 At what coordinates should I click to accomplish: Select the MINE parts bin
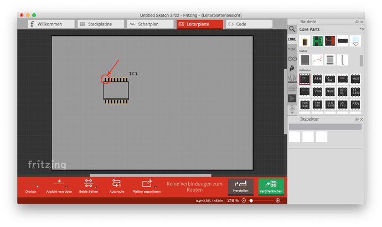click(292, 49)
